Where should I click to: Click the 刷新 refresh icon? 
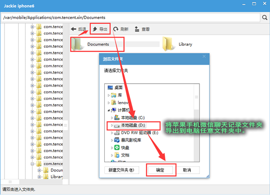click(x=116, y=29)
